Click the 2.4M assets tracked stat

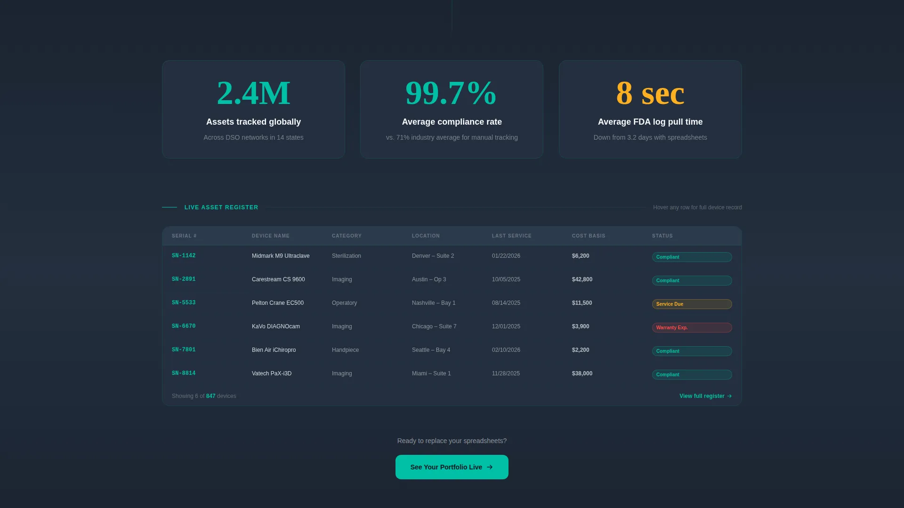click(x=253, y=93)
